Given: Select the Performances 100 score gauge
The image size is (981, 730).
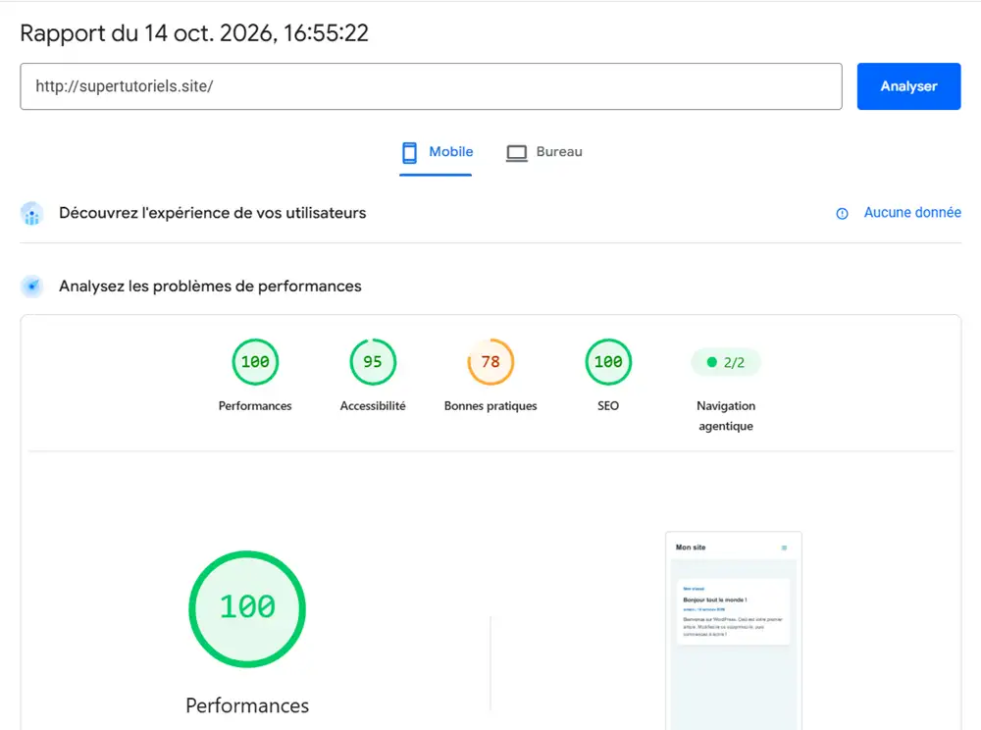Looking at the screenshot, I should (255, 361).
